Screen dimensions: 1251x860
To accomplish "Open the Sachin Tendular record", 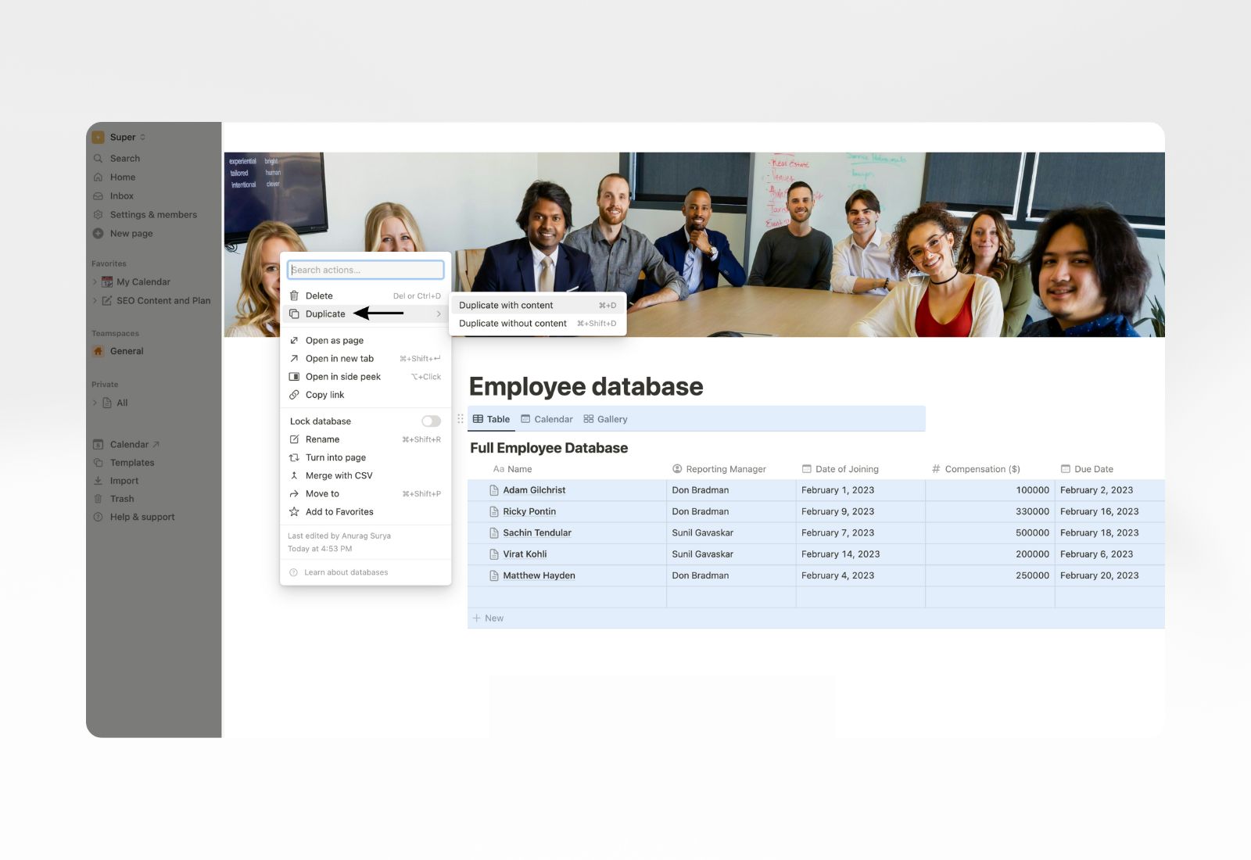I will click(x=537, y=532).
